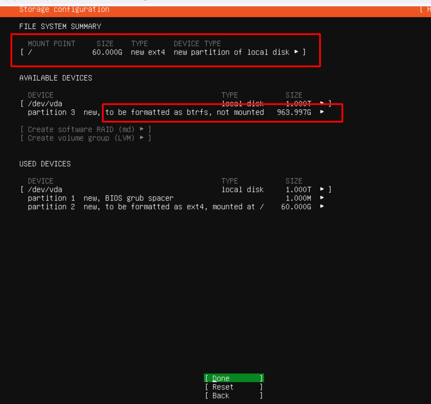431x404 pixels.
Task: Click arrow after Create volume group (LVM)
Action: [x=142, y=138]
